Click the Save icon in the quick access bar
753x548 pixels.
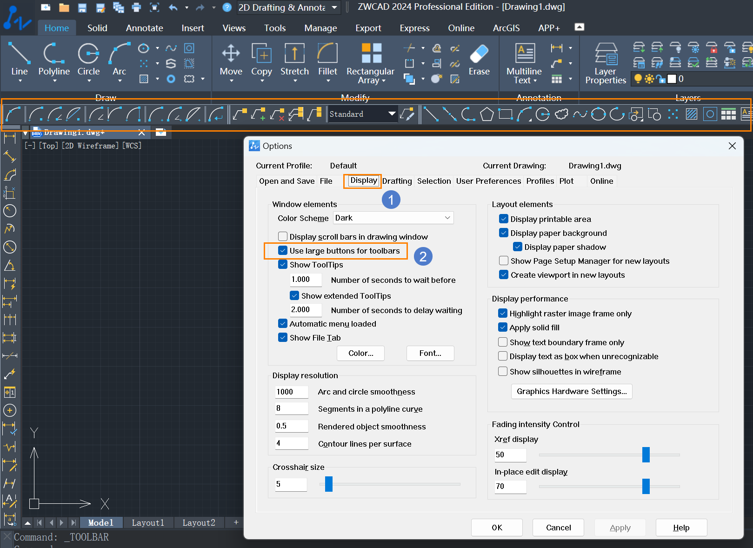[x=82, y=7]
